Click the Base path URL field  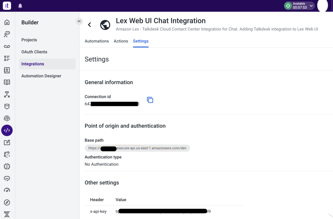[x=137, y=148]
